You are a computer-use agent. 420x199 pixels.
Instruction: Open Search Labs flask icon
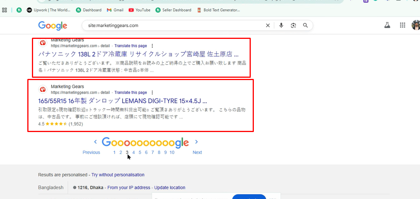coord(387,25)
